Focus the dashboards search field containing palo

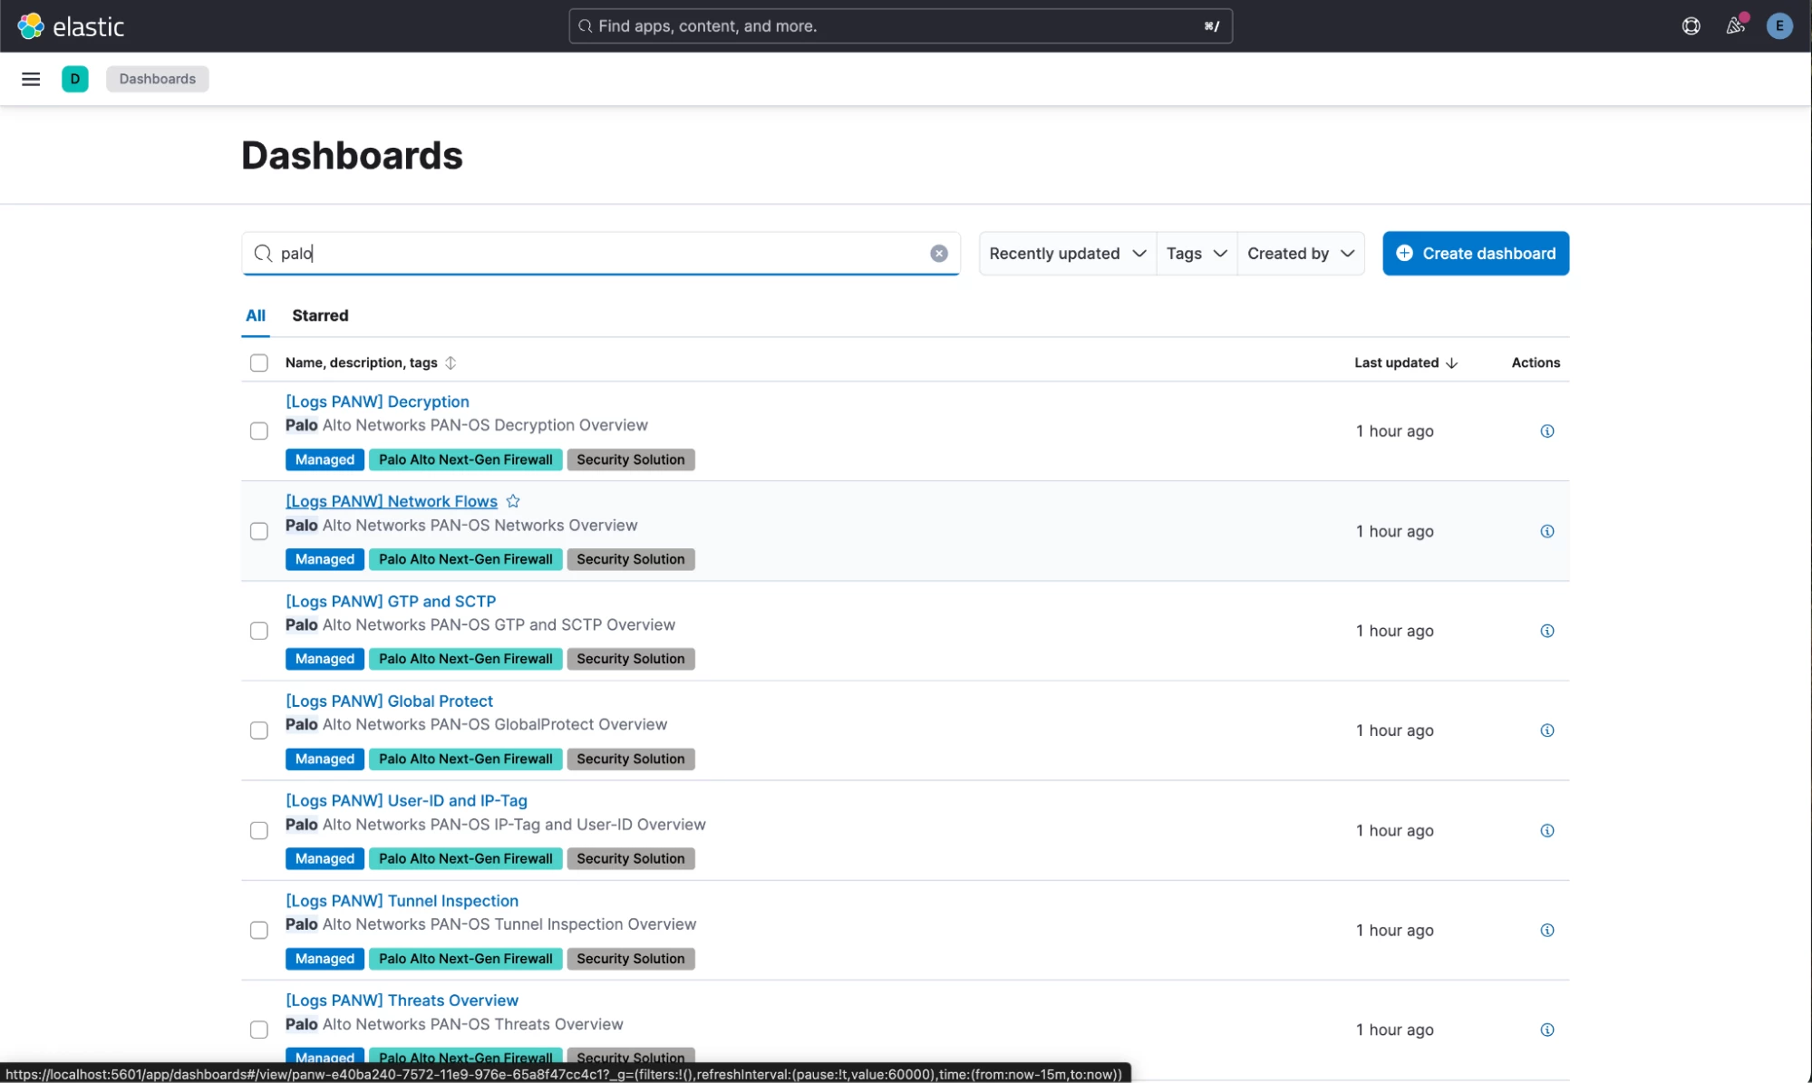(601, 254)
